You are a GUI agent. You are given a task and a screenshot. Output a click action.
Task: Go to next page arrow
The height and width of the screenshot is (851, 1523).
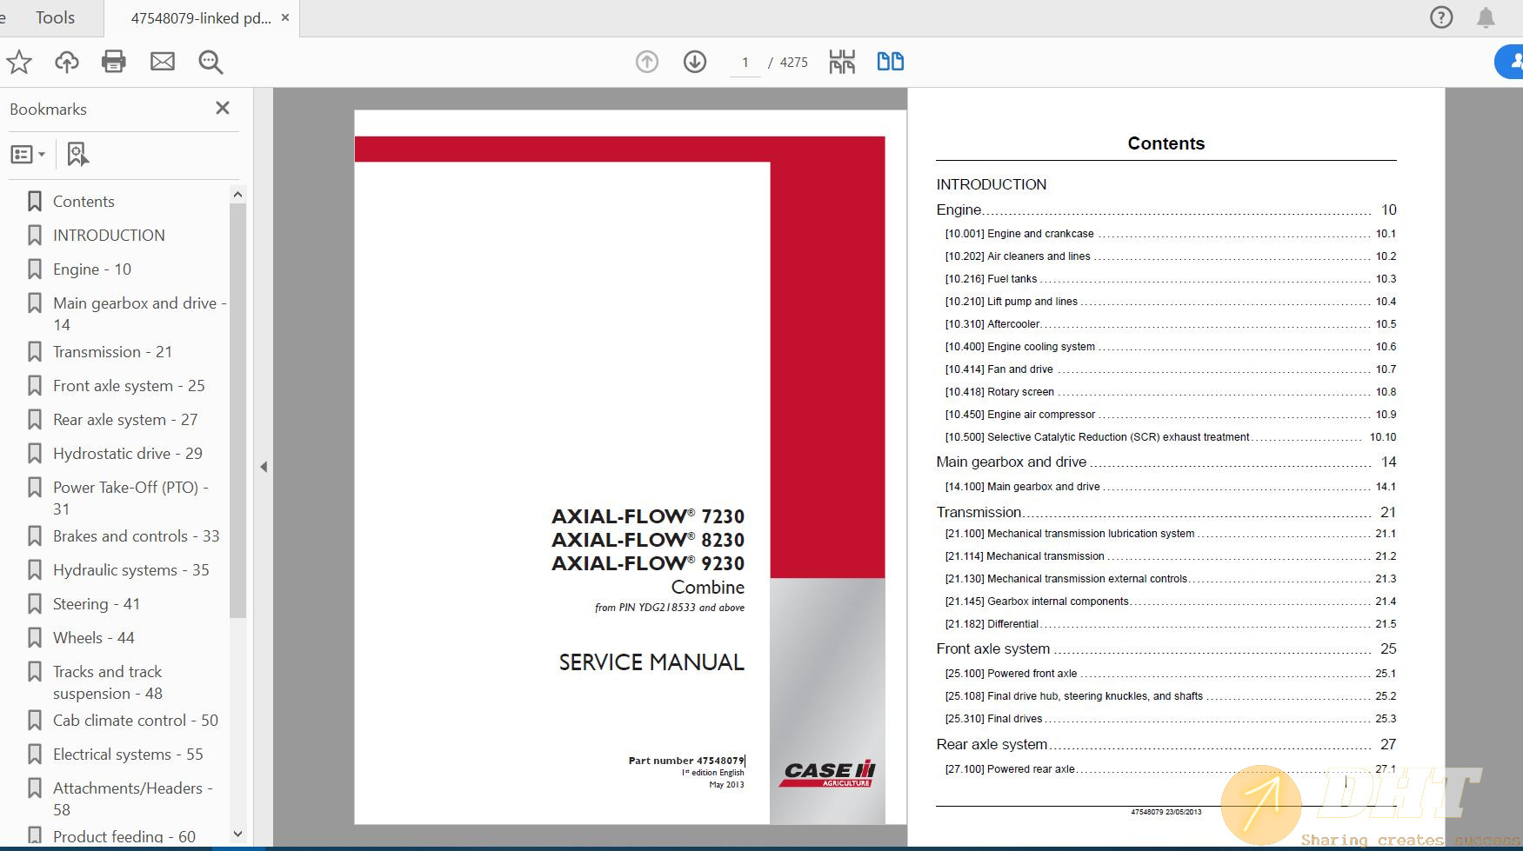click(x=695, y=62)
